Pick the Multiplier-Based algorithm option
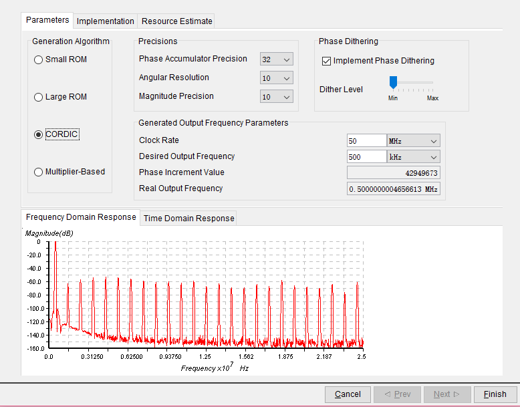This screenshot has width=520, height=407. [x=39, y=172]
